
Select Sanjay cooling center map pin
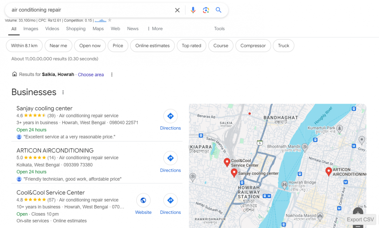point(234,172)
